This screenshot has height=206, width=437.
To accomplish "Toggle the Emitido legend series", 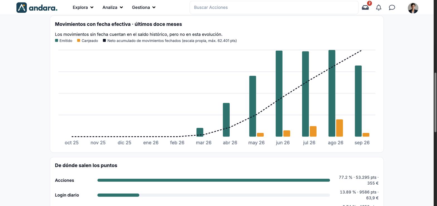I will coord(64,41).
